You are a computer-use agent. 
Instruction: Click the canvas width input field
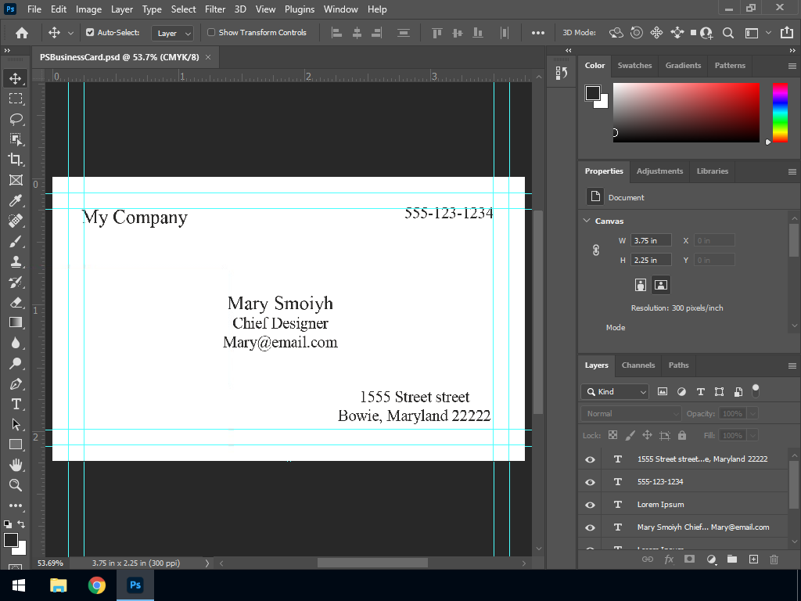pyautogui.click(x=651, y=240)
